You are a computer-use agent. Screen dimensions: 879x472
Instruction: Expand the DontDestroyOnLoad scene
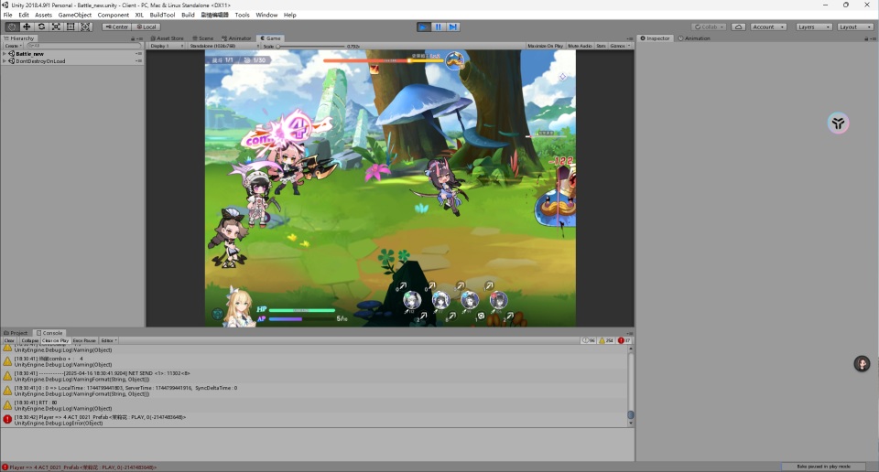5,61
